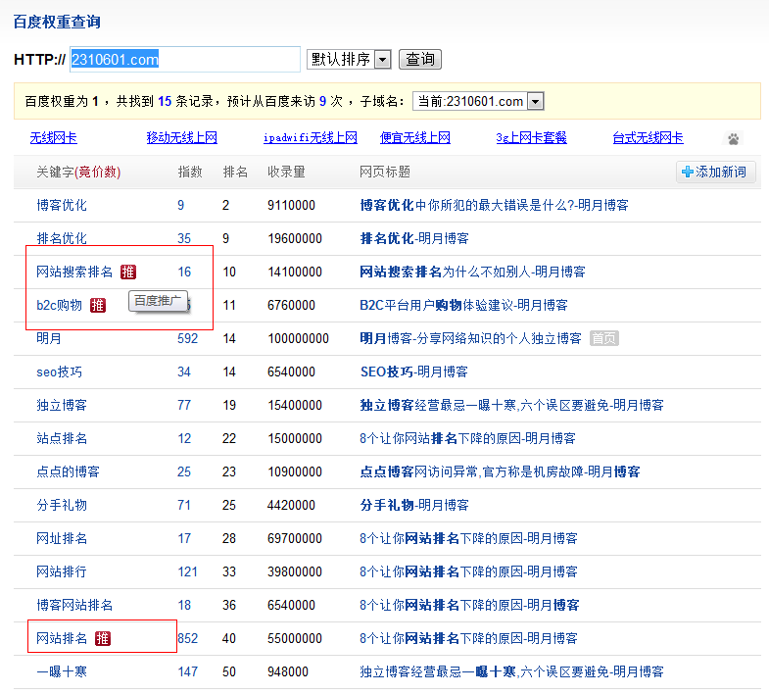Click the 排名 column header
The height and width of the screenshot is (694, 769).
(x=235, y=172)
